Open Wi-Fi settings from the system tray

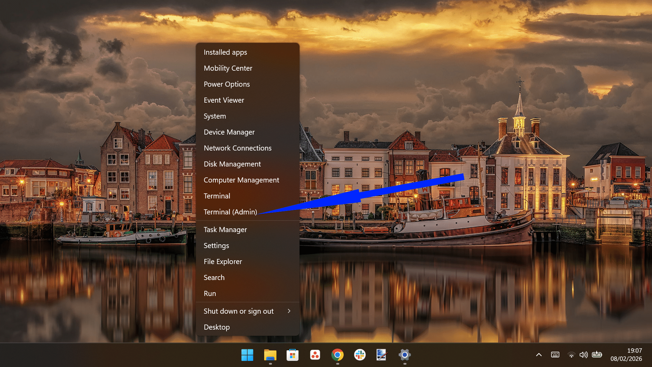coord(571,354)
